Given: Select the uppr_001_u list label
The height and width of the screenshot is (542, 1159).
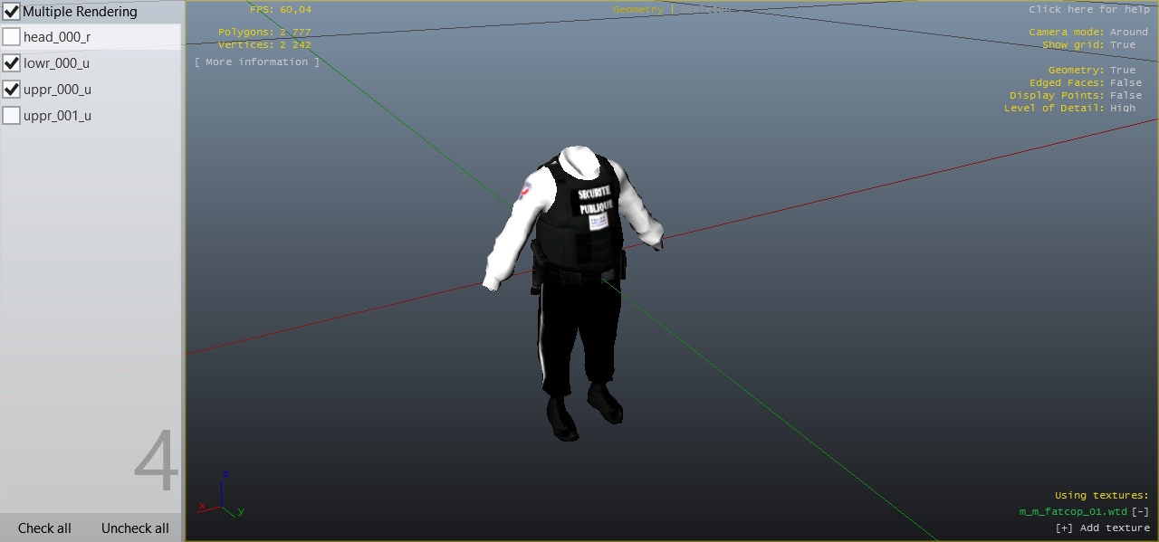Looking at the screenshot, I should coord(57,116).
